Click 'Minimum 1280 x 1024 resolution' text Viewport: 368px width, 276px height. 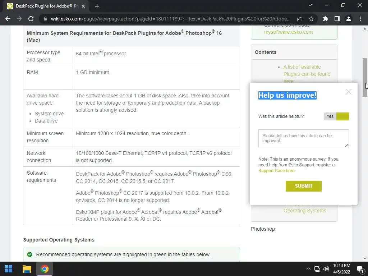tap(132, 133)
